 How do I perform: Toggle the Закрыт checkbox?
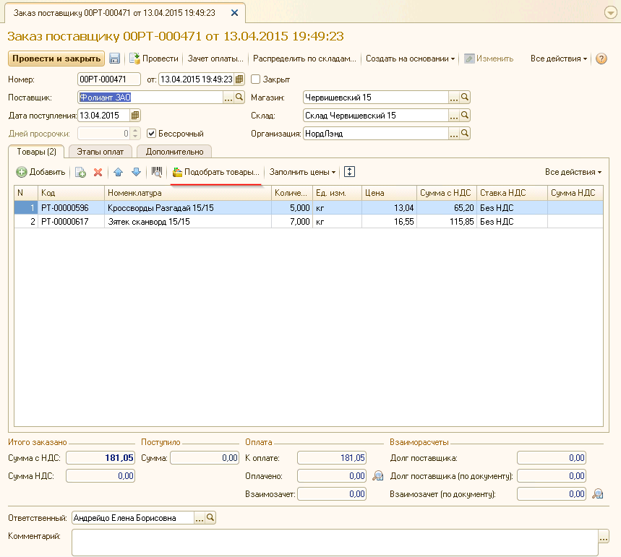pyautogui.click(x=255, y=79)
